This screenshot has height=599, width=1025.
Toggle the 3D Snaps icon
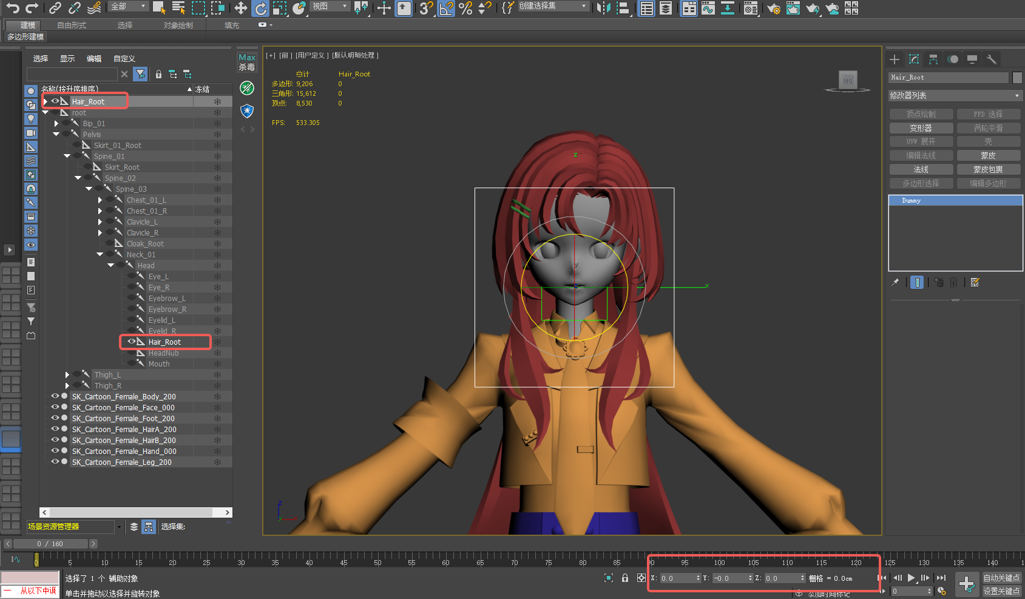pos(427,7)
